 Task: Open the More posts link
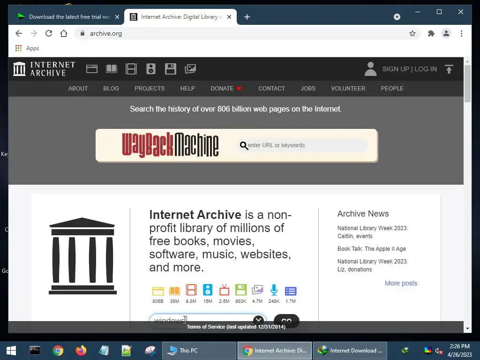click(x=401, y=283)
